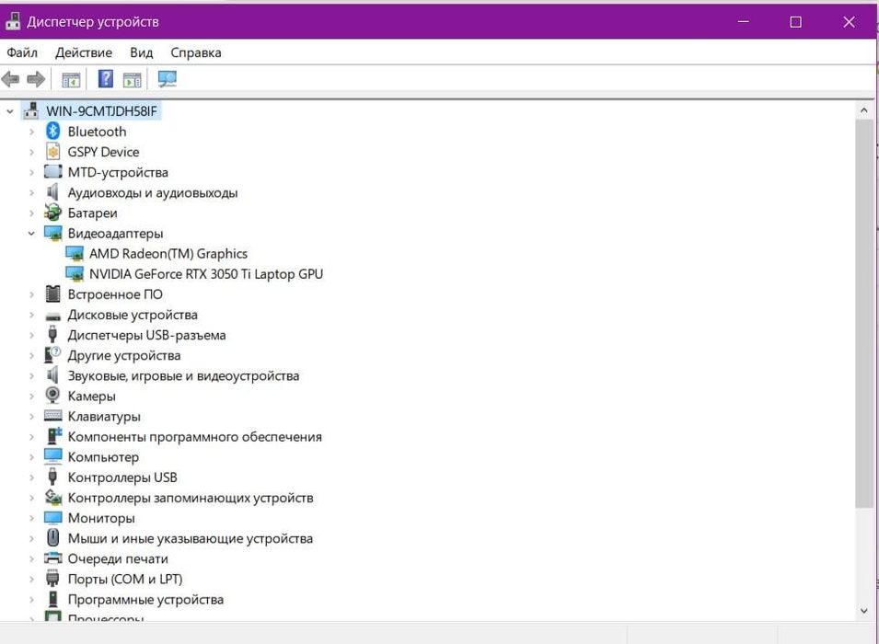The image size is (879, 644).
Task: Click the vertical scrollbar thumb
Action: (864, 314)
